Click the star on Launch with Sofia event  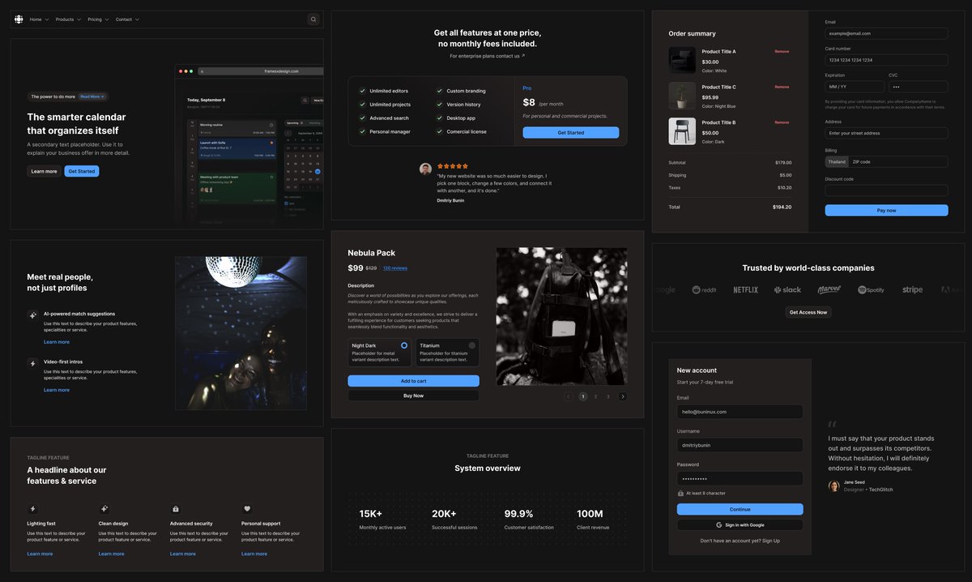click(273, 143)
